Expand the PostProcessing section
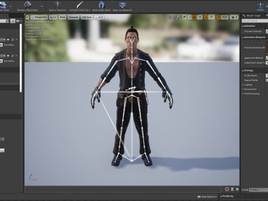 (243, 94)
